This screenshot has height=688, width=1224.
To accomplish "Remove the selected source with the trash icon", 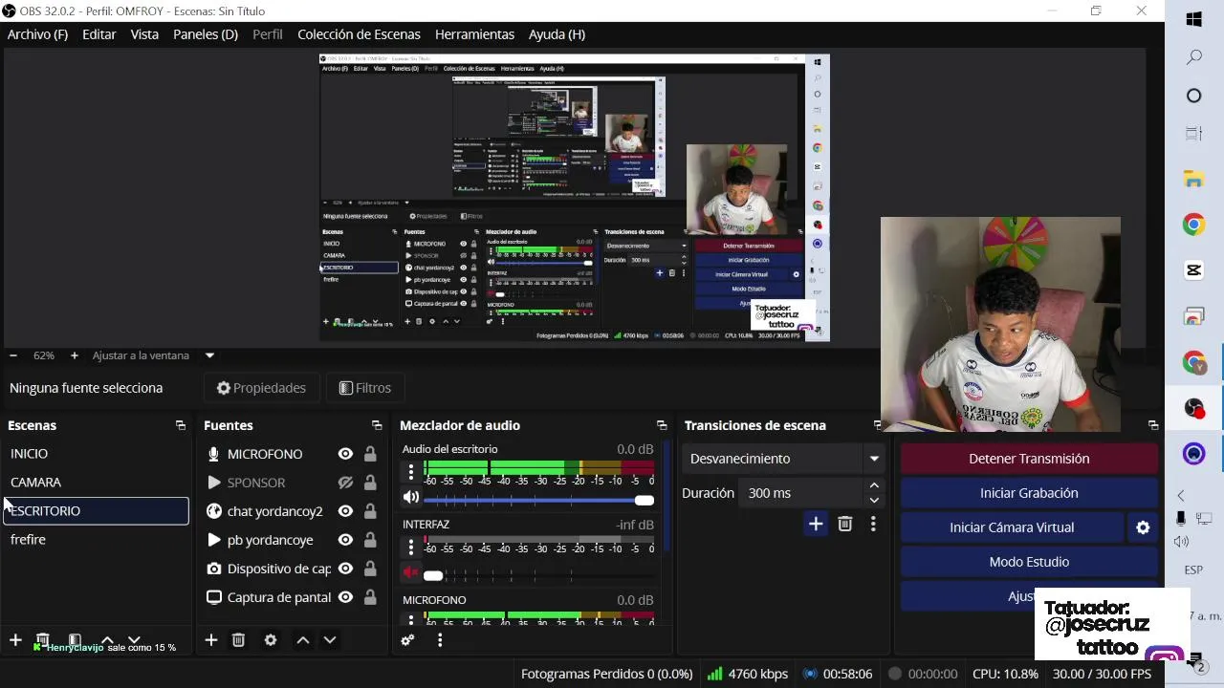I will (239, 640).
